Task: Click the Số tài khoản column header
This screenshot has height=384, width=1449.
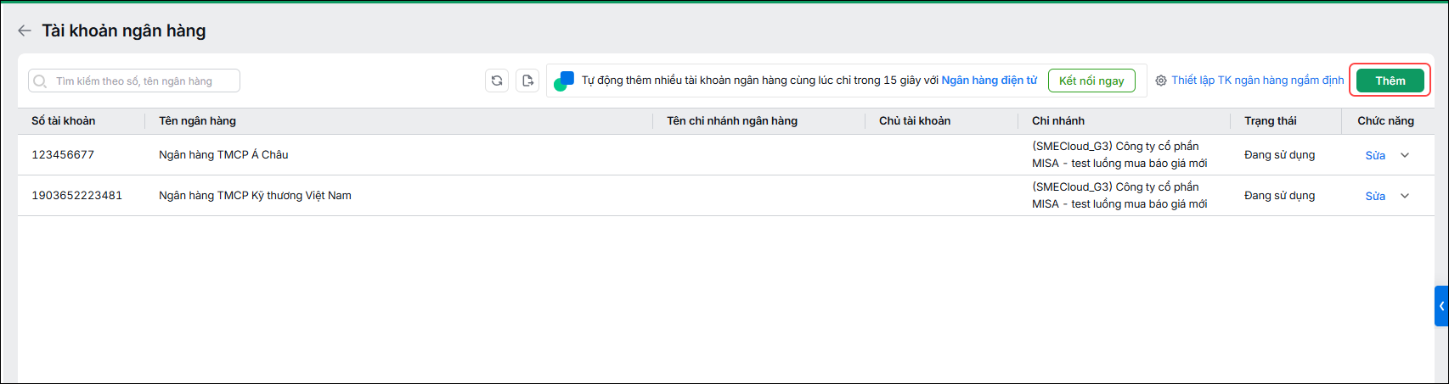Action: [x=64, y=121]
